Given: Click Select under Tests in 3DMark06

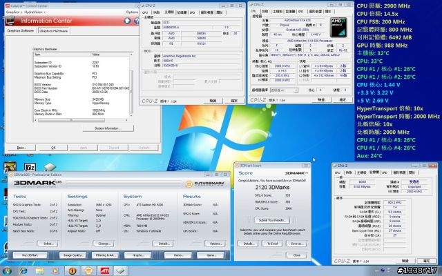Looking at the screenshot, I should (x=48, y=244).
